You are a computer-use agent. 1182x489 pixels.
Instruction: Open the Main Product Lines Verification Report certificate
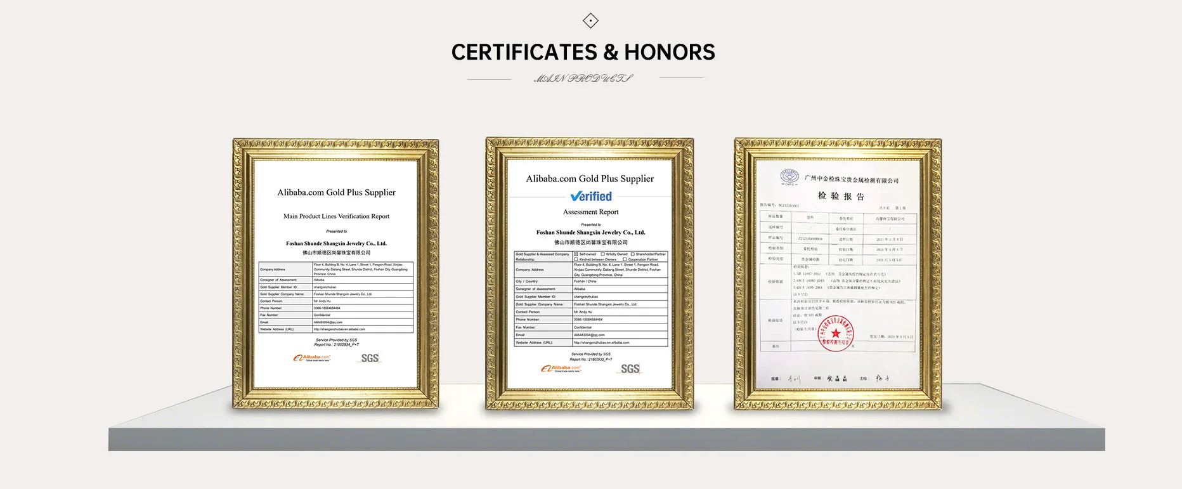tap(336, 274)
